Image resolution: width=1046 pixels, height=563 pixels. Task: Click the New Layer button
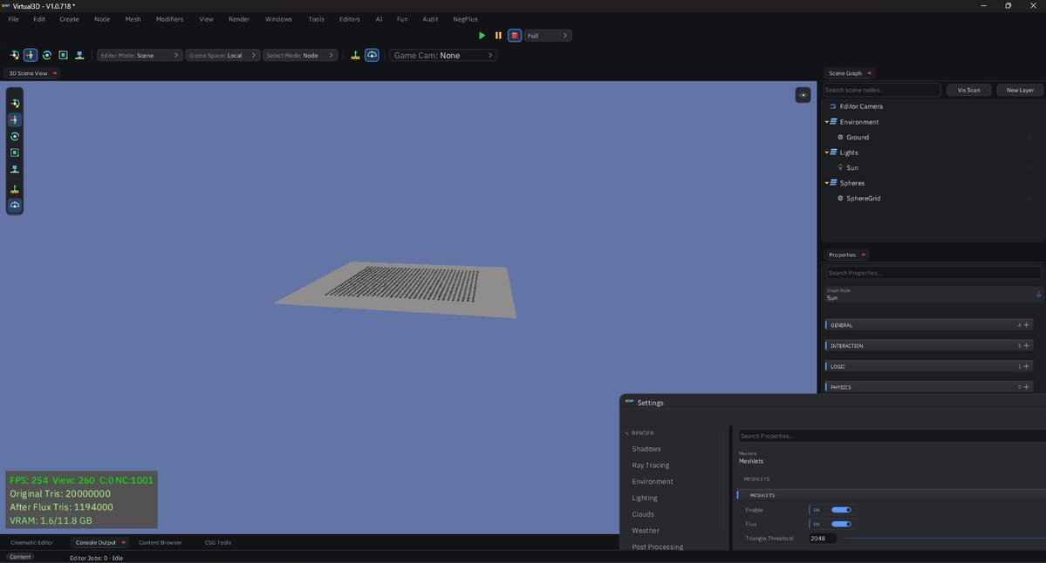pyautogui.click(x=1020, y=90)
